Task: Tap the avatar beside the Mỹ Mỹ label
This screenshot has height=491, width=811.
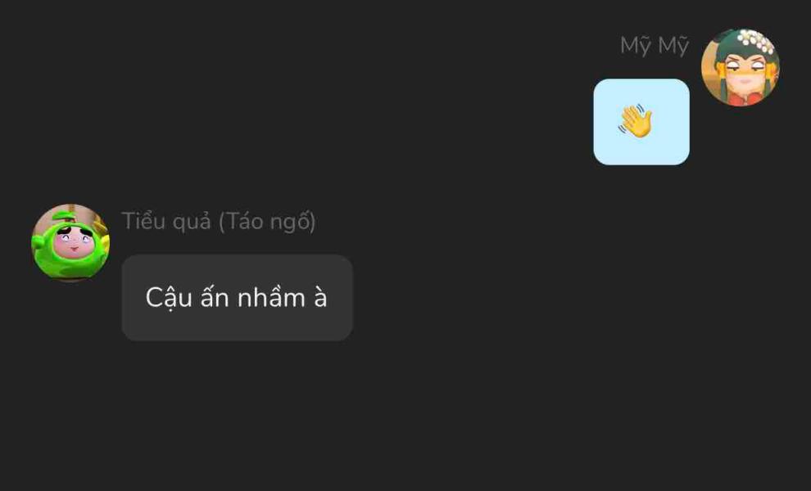Action: tap(740, 67)
